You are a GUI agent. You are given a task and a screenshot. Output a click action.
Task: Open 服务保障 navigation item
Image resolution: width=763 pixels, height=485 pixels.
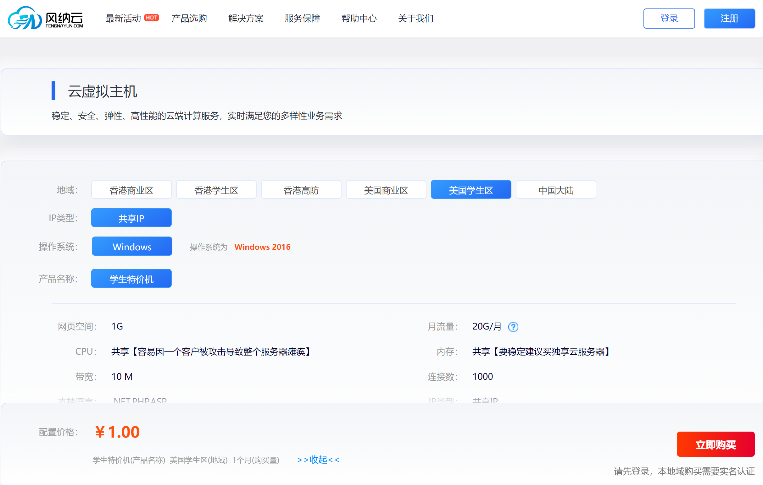click(303, 18)
